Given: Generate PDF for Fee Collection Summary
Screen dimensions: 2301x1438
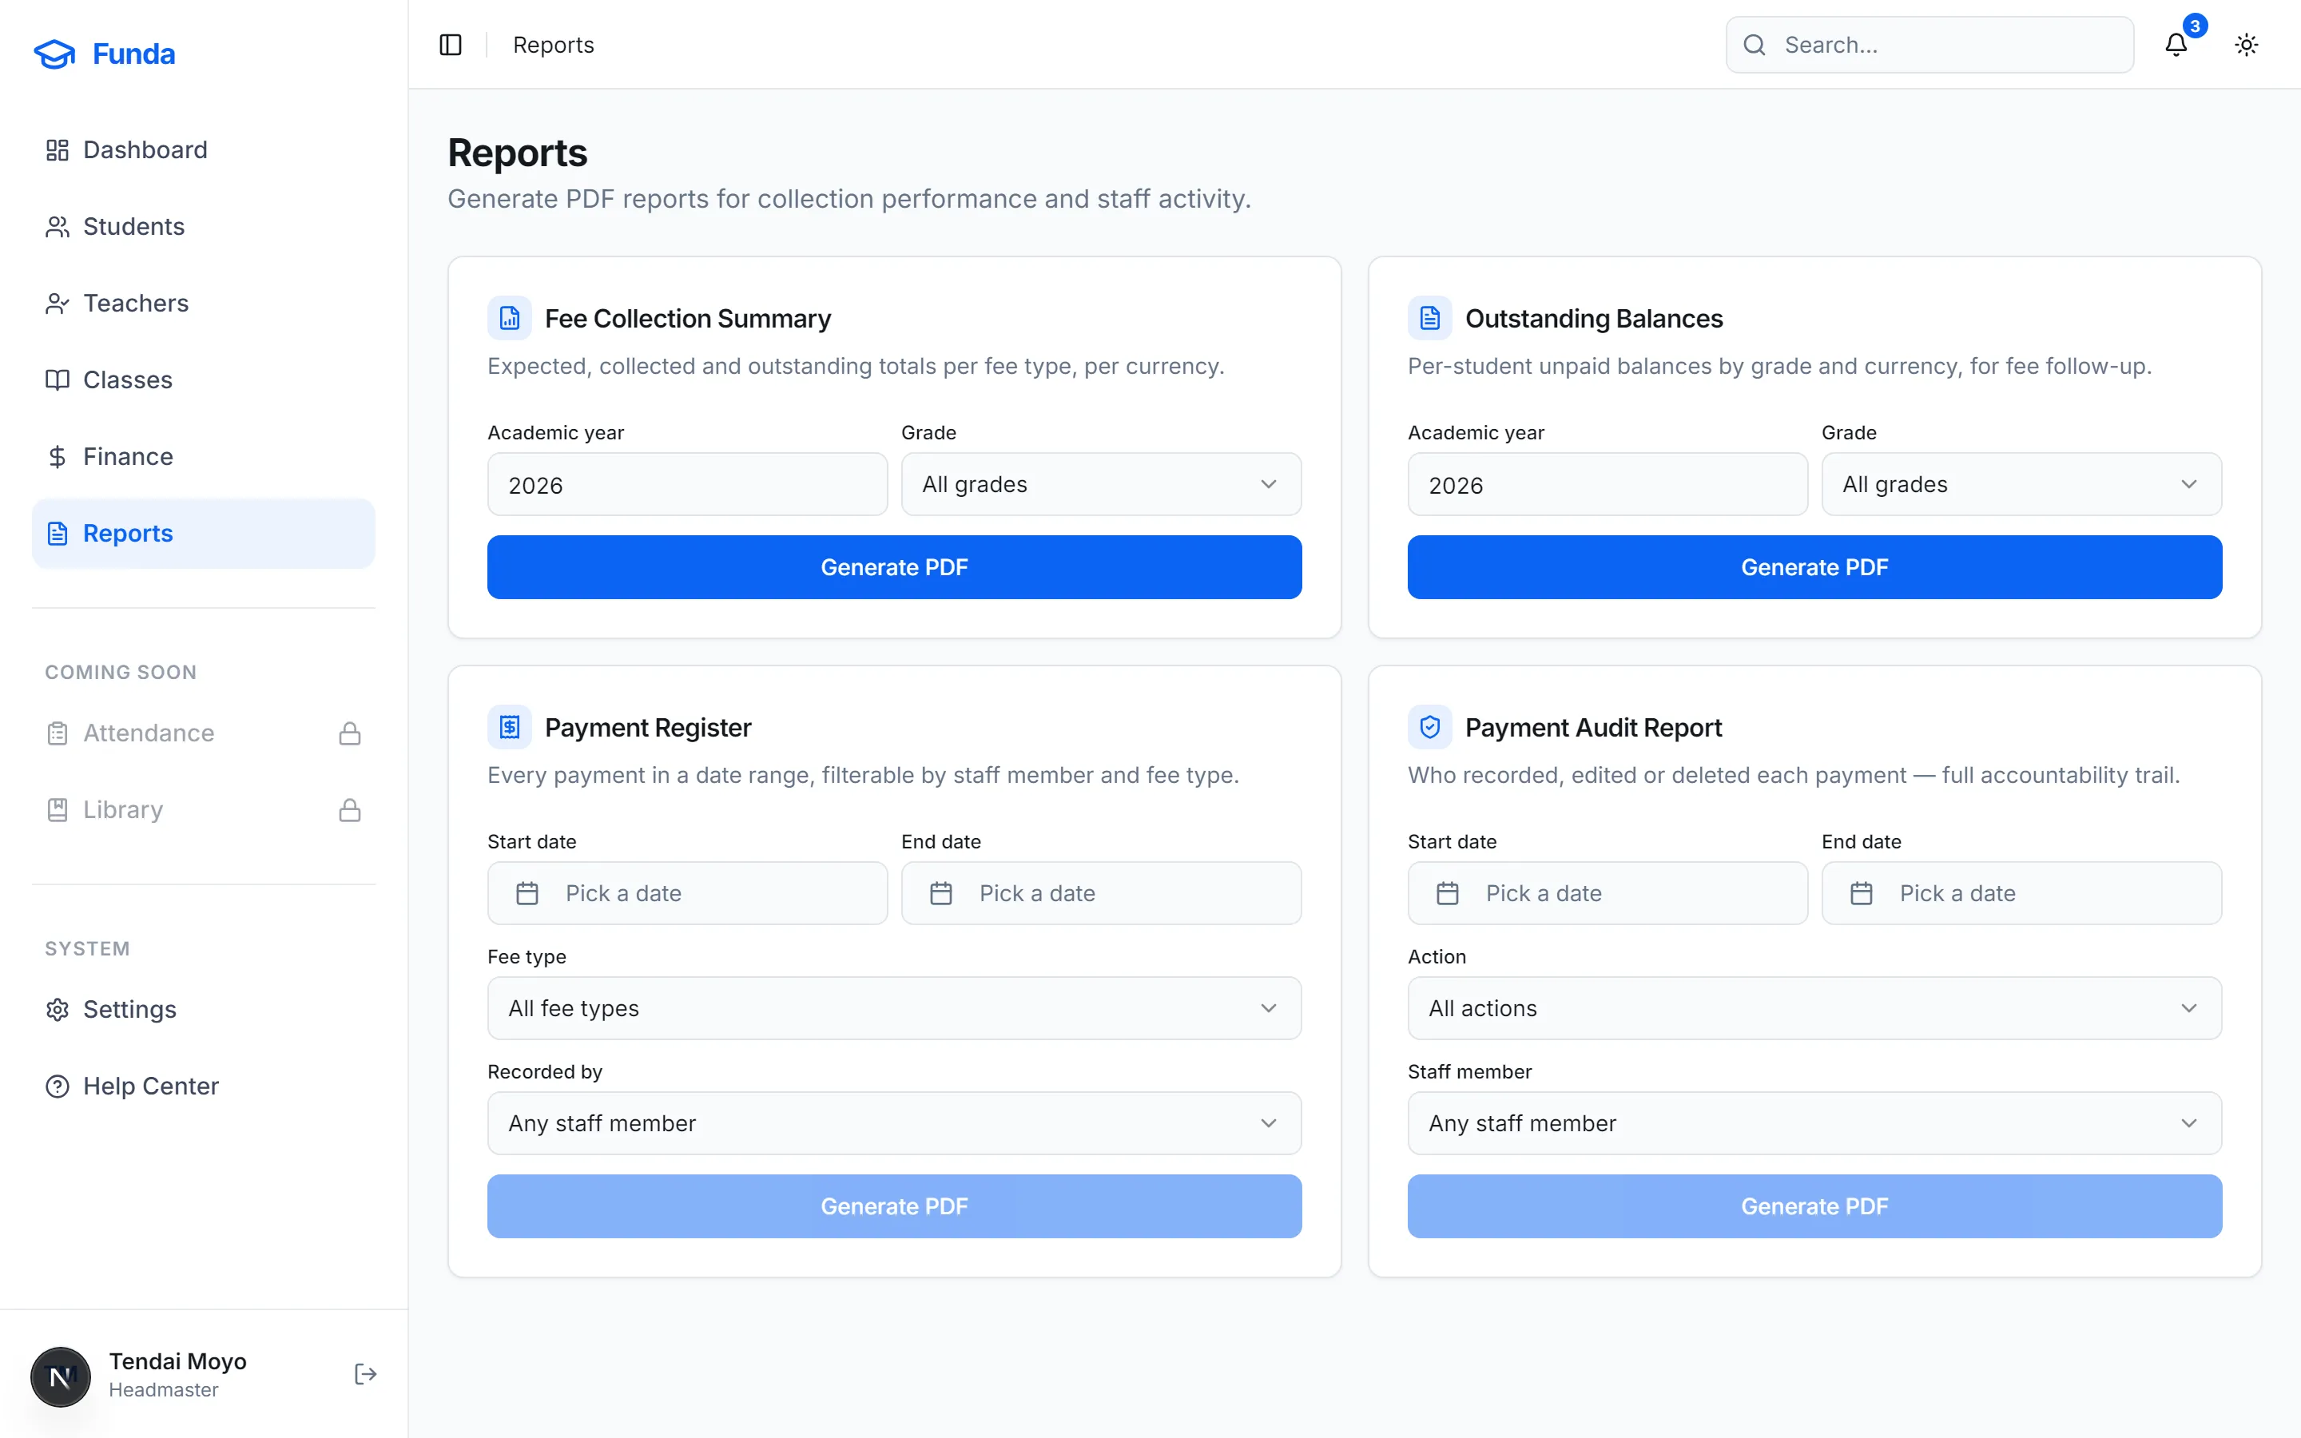Looking at the screenshot, I should click(x=894, y=567).
